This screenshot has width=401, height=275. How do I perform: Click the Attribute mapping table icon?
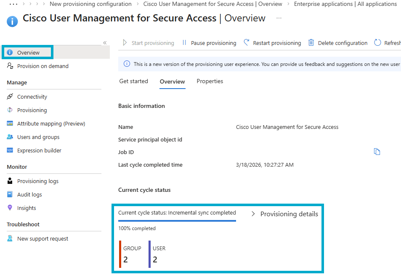pyautogui.click(x=10, y=123)
